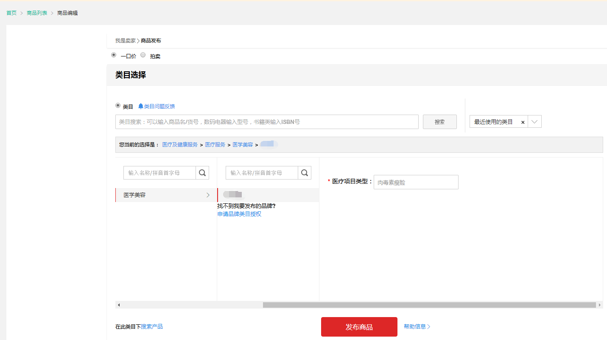The image size is (607, 340).
Task: Click 商品编辑 breadcrumb text
Action: [x=67, y=13]
